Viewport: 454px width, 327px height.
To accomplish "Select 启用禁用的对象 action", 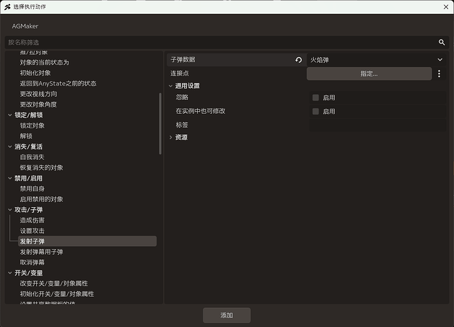I will coord(41,199).
